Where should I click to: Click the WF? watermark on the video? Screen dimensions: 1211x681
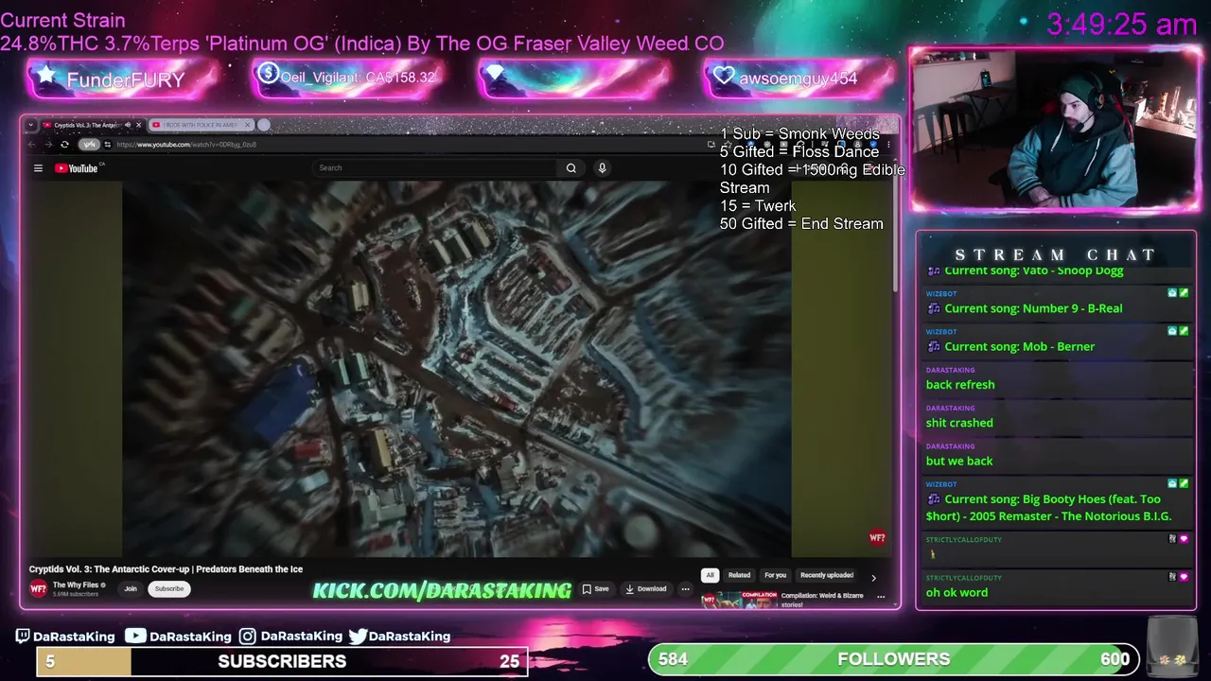tap(877, 537)
